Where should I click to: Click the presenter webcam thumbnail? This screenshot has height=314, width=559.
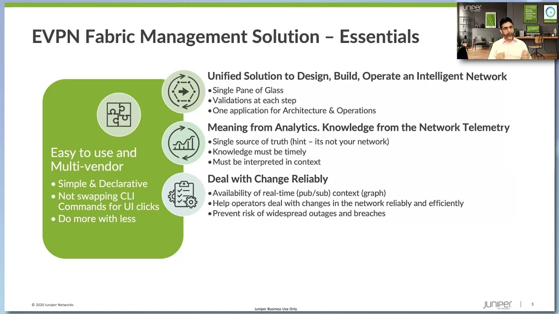pos(507,31)
